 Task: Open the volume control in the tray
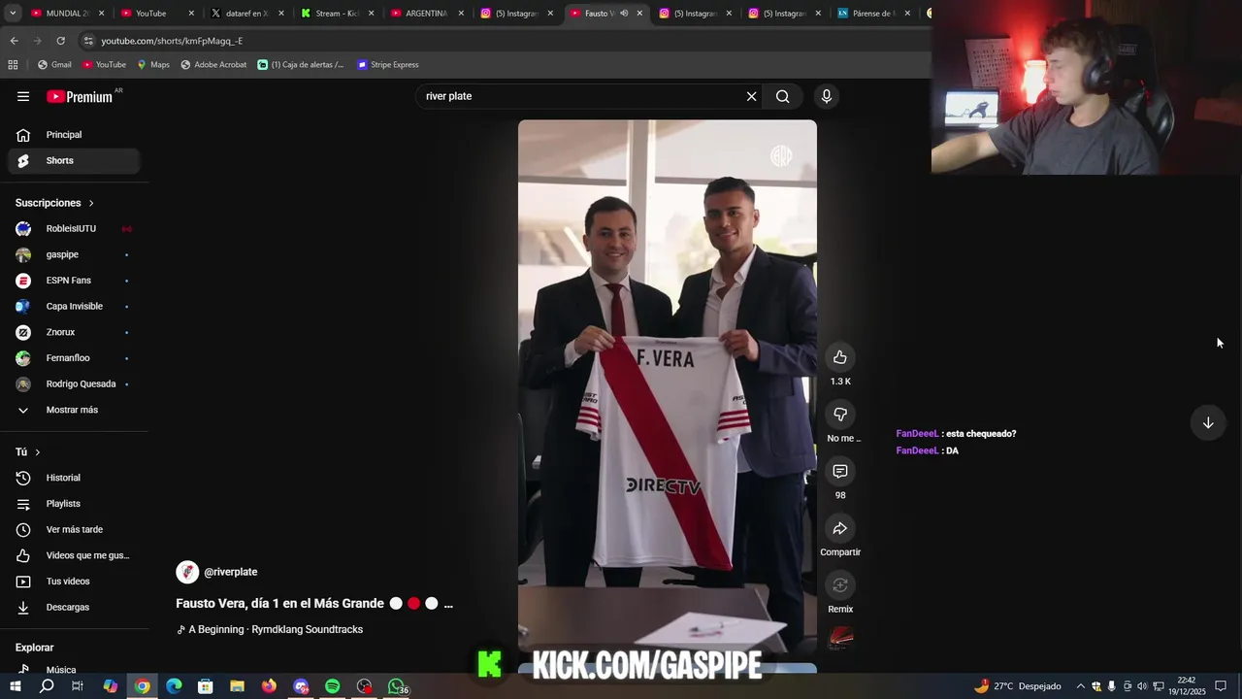[1142, 686]
